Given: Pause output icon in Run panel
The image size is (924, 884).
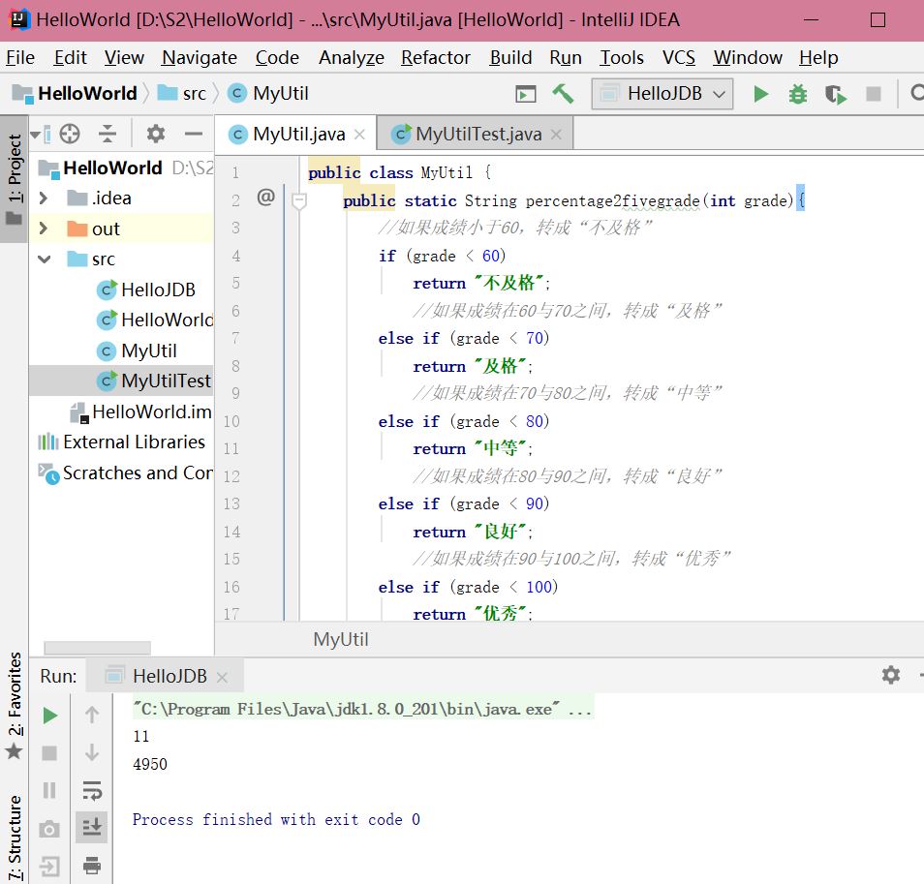Looking at the screenshot, I should click(x=49, y=790).
